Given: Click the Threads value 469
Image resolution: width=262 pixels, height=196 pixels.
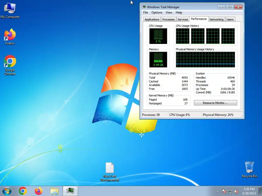Looking at the screenshot, I should [232, 81].
